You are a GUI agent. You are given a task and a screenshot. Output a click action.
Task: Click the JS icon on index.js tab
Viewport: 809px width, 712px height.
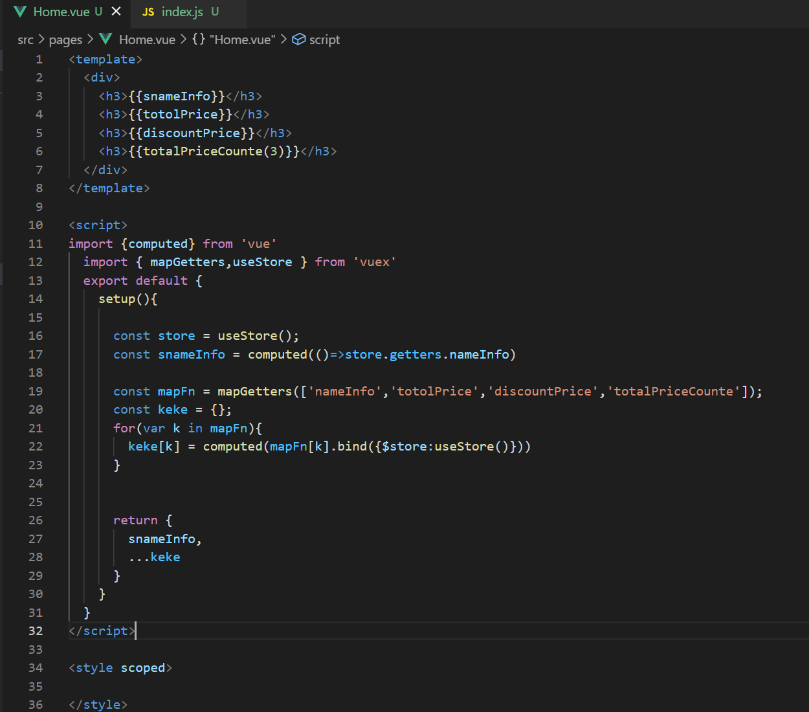[148, 12]
